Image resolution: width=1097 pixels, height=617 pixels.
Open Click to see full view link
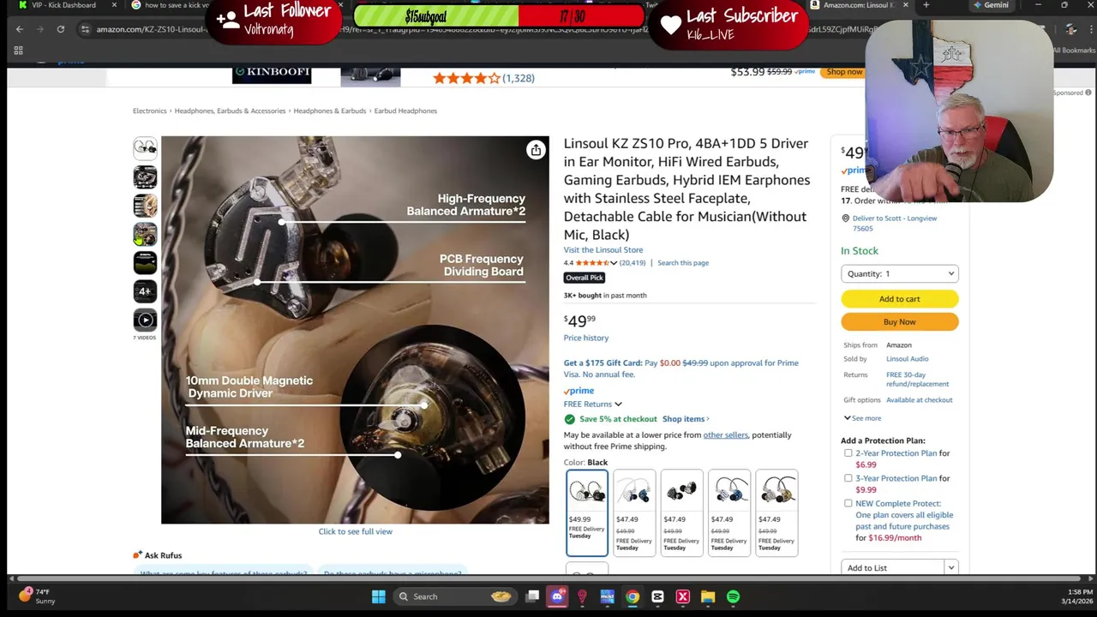click(356, 531)
